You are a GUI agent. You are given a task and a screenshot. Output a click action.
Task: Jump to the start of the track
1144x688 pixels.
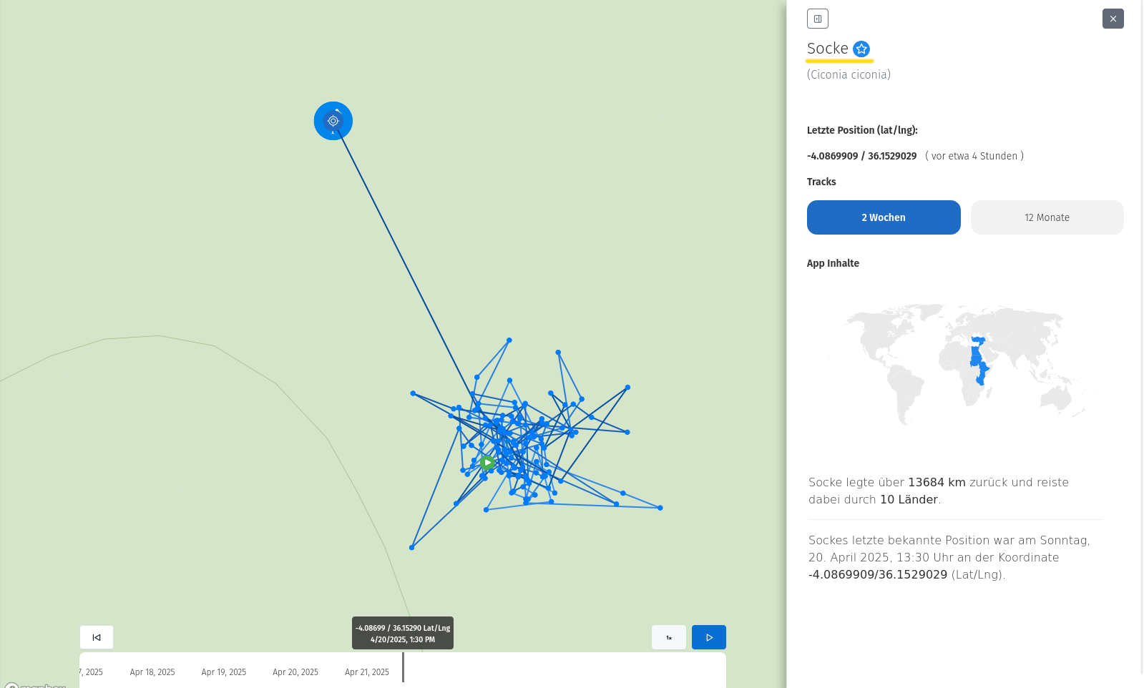(x=97, y=637)
